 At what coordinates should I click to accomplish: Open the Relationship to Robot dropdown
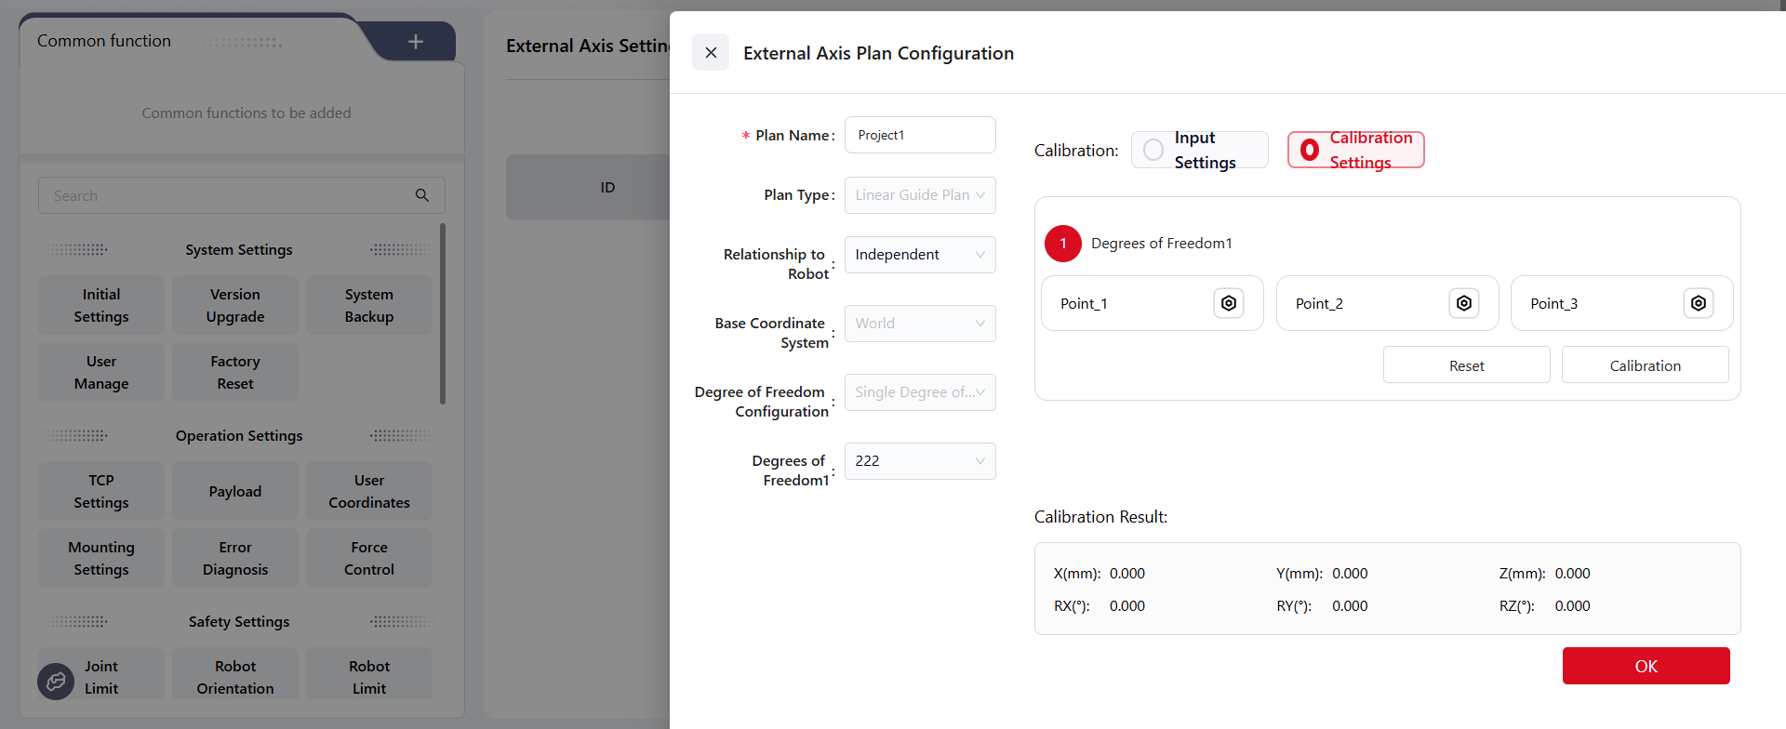919,255
